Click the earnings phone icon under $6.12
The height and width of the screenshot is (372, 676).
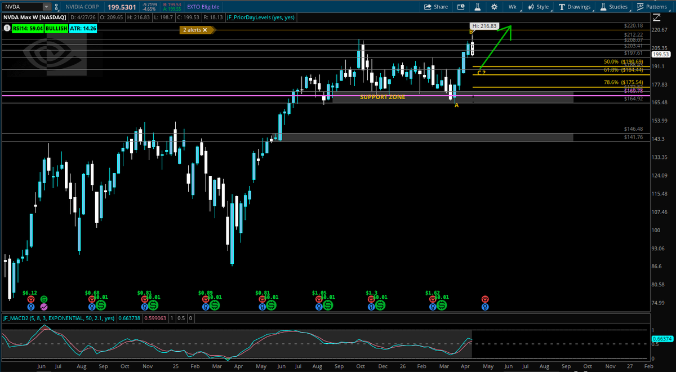(x=31, y=300)
